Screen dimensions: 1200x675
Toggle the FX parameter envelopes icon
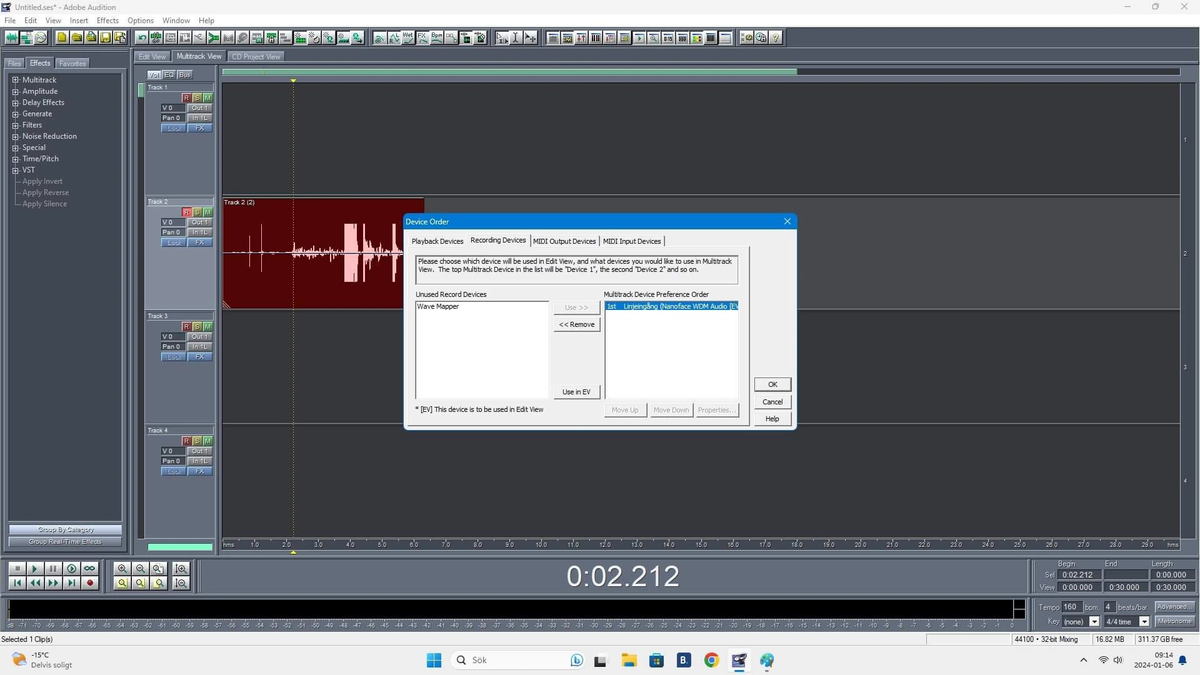coord(422,38)
